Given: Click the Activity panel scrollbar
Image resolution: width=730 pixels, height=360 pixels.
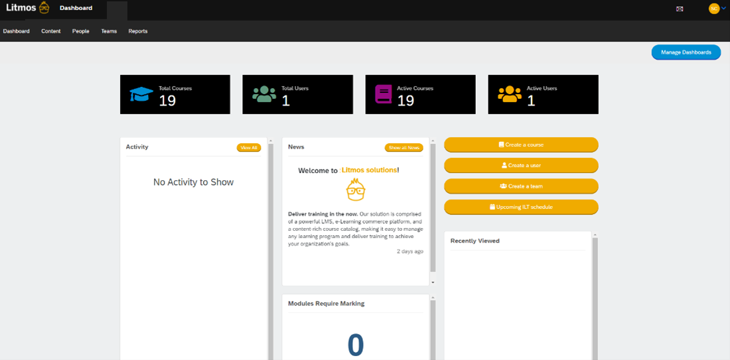Looking at the screenshot, I should [271, 251].
